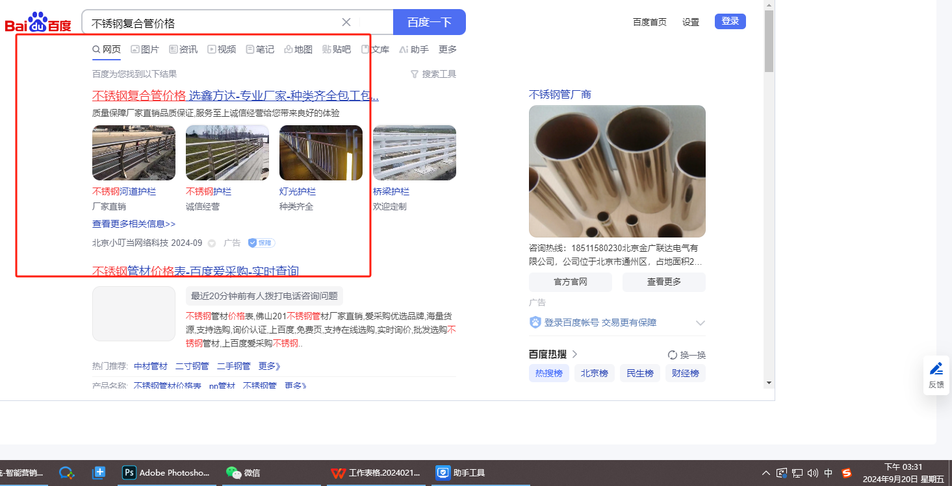Click the 登录 login button
This screenshot has width=952, height=486.
click(x=730, y=21)
